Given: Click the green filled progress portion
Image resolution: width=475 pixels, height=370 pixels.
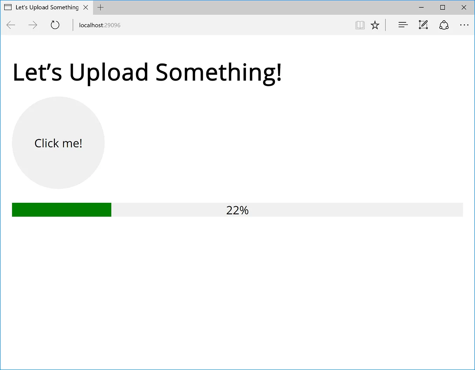Looking at the screenshot, I should click(x=62, y=210).
